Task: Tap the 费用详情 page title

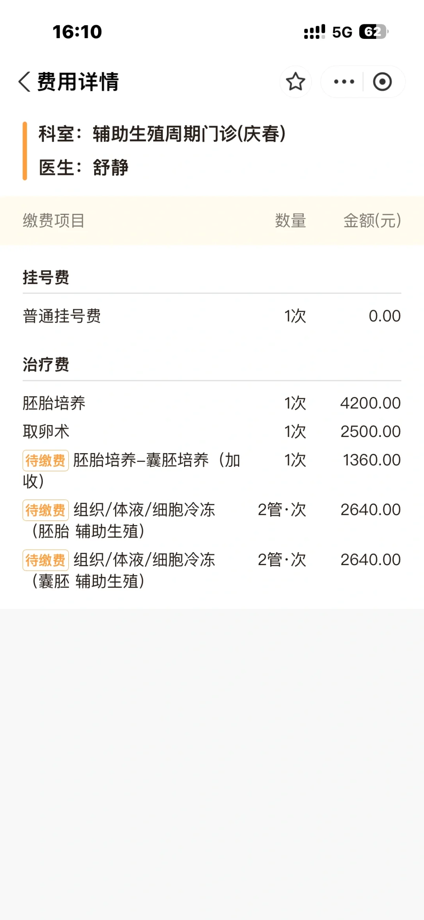Action: coord(78,82)
